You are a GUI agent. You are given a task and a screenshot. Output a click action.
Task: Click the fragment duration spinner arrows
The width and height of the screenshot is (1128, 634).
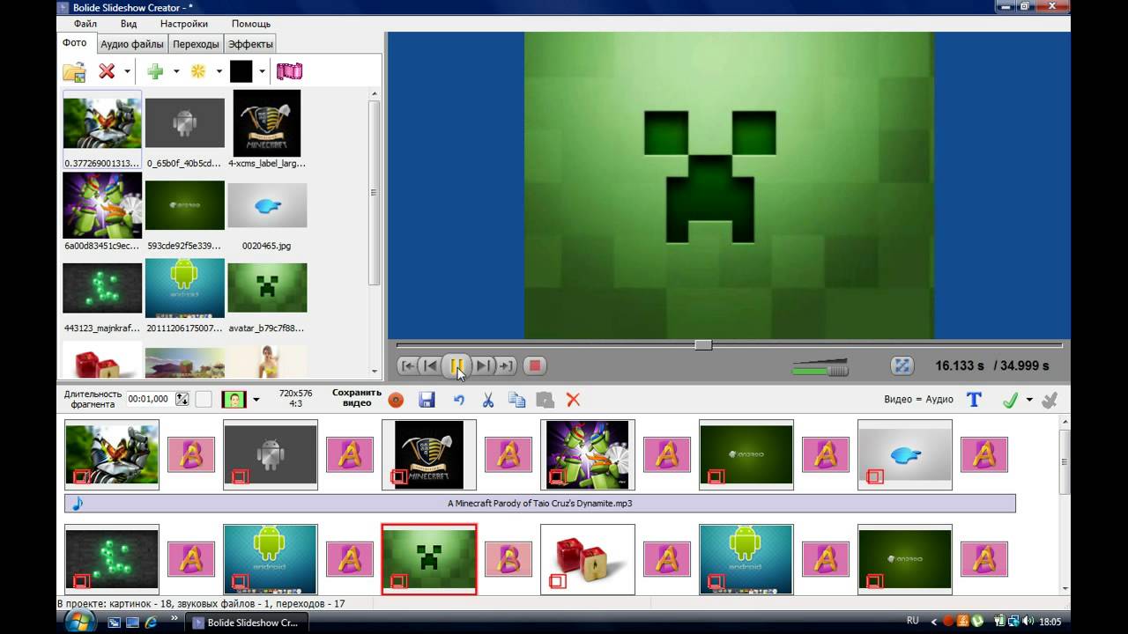[x=182, y=399]
